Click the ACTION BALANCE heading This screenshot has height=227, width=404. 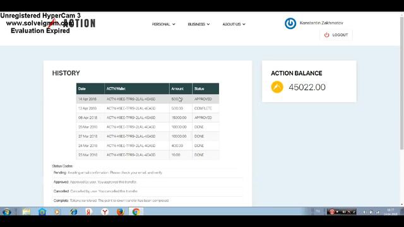[x=297, y=73]
